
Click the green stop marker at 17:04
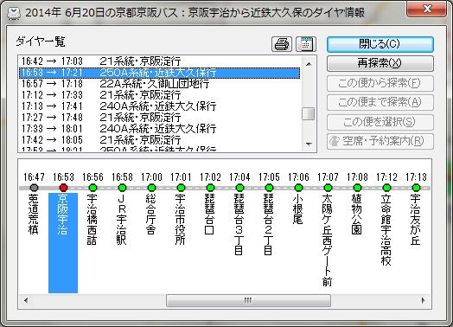coord(239,188)
